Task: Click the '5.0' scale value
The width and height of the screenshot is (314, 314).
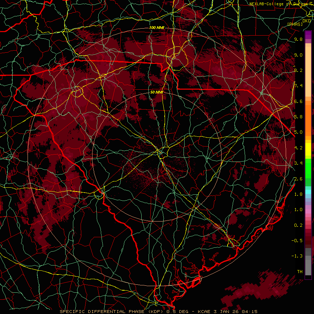Action: (298, 132)
